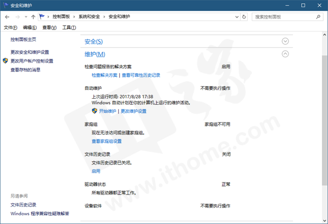Open the 查看(V) menu

[49, 28]
